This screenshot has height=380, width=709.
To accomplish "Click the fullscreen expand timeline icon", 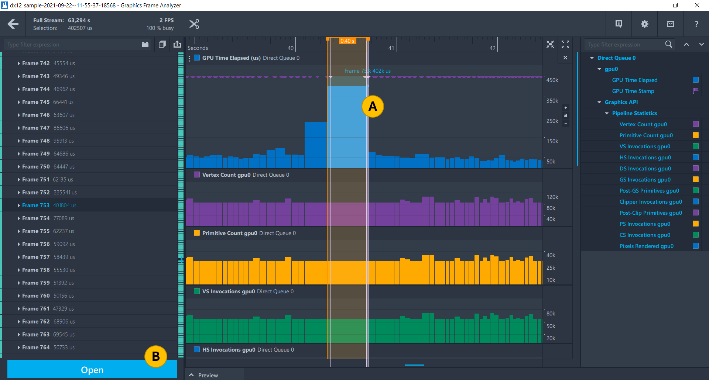I will coord(565,44).
